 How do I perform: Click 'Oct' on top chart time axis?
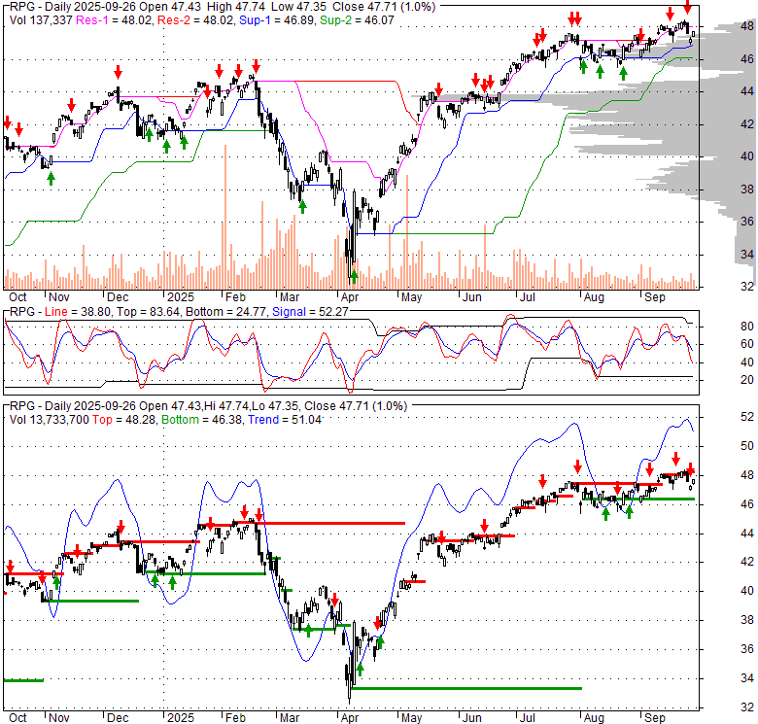(x=17, y=297)
